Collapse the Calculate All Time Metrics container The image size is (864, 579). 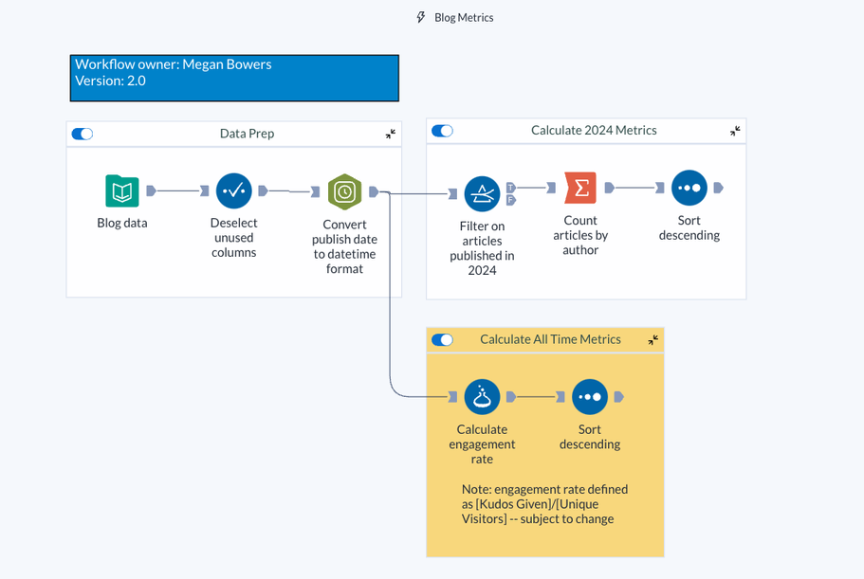653,339
